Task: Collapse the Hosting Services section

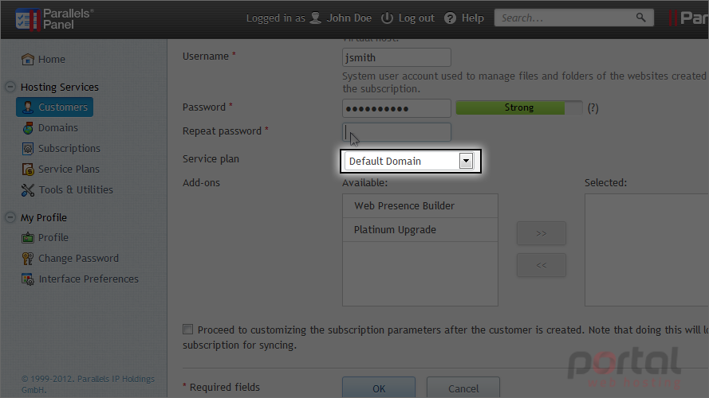Action: (10, 87)
